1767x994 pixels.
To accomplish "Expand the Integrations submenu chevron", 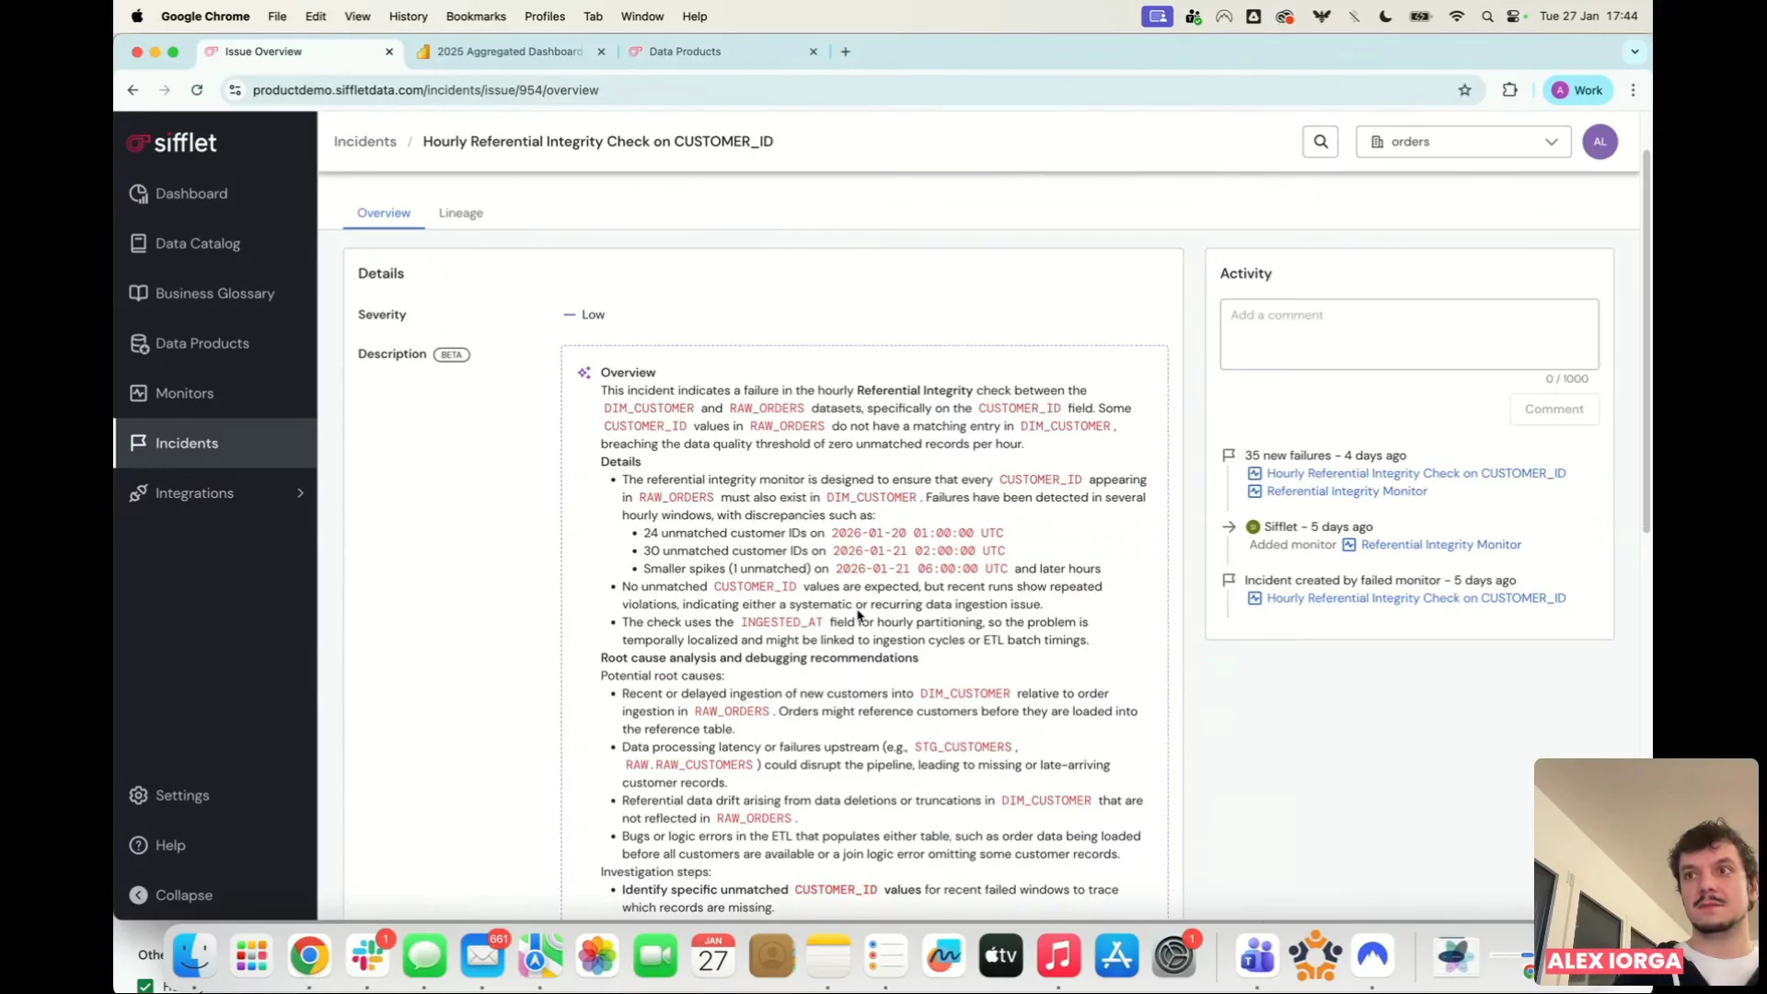I will pos(300,493).
